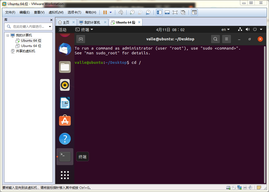Open Ubuntu Software store from dock
269x192 pixels.
65,121
